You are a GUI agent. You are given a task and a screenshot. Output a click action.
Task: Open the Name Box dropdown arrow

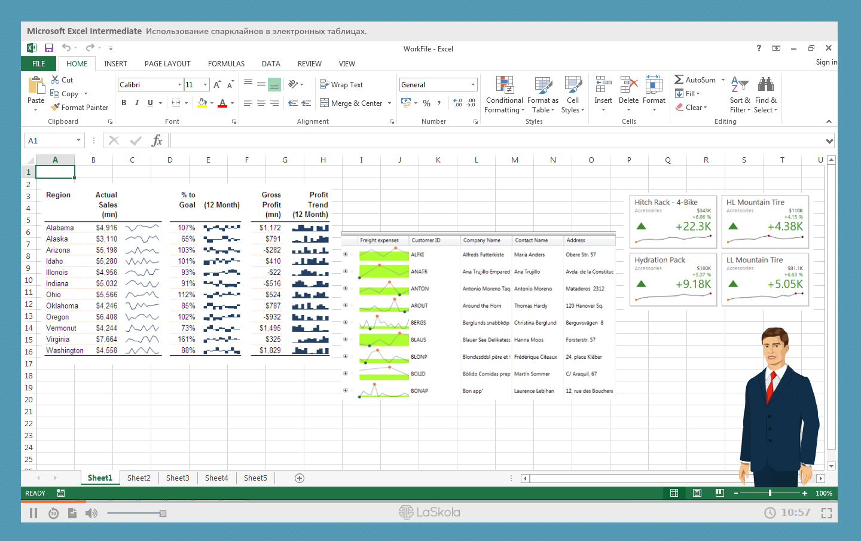78,140
